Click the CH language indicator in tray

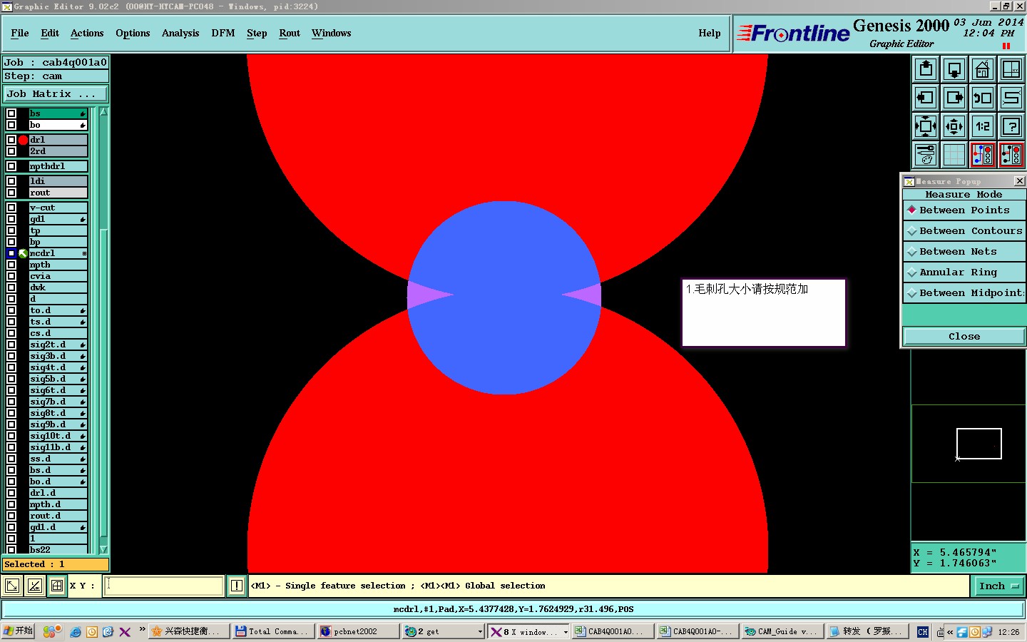(x=923, y=632)
